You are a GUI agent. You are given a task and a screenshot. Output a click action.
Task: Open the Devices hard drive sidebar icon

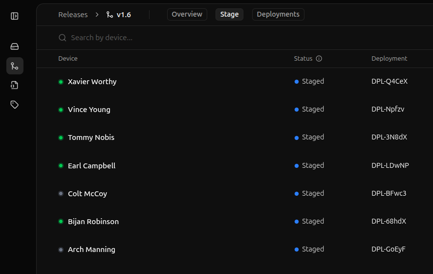pyautogui.click(x=15, y=46)
